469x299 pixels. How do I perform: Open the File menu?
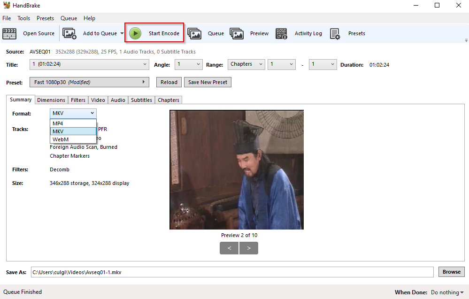(7, 18)
